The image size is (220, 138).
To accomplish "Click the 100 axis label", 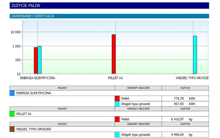I will click(18, 60).
